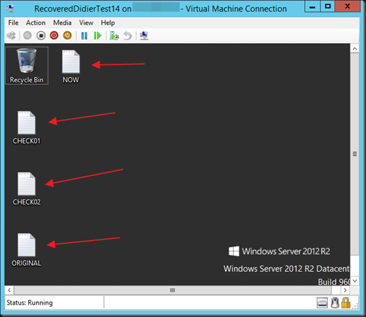366x317 pixels.
Task: Click the Enhanced Session monitor icon
Action: pos(144,36)
